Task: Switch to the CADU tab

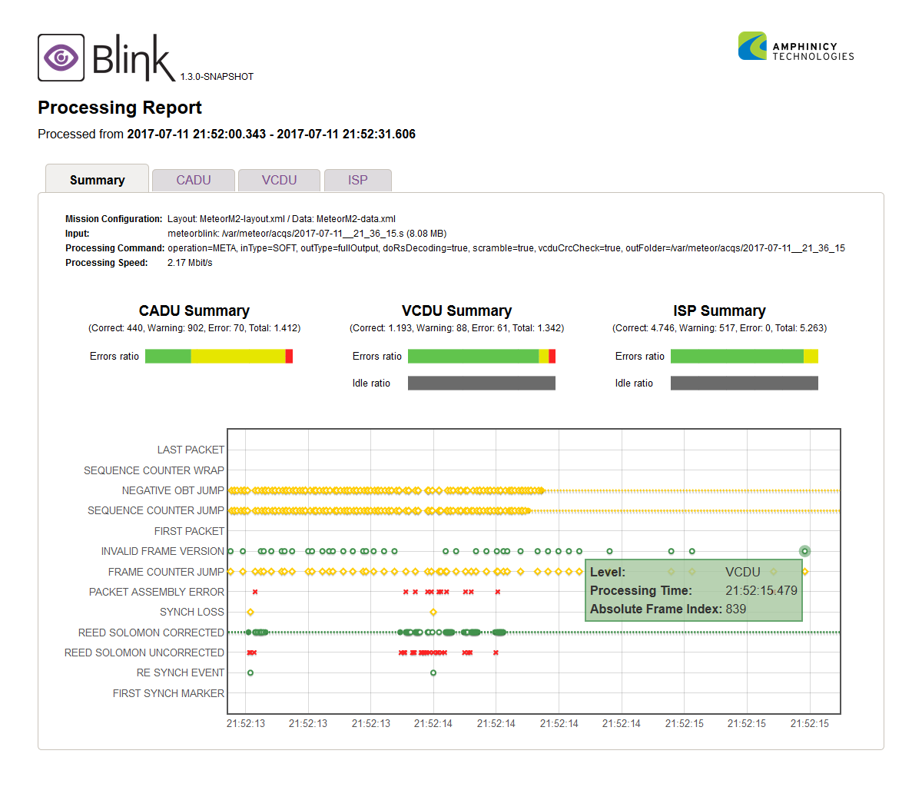Action: (193, 179)
